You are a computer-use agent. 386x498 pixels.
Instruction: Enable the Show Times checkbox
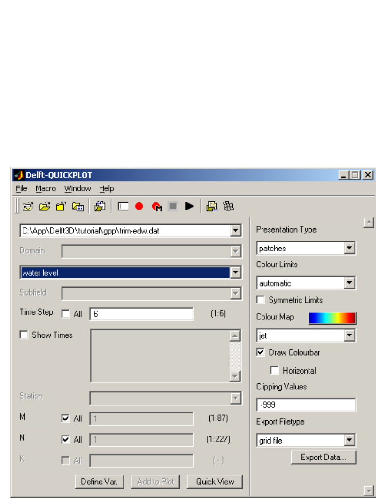[x=24, y=335]
